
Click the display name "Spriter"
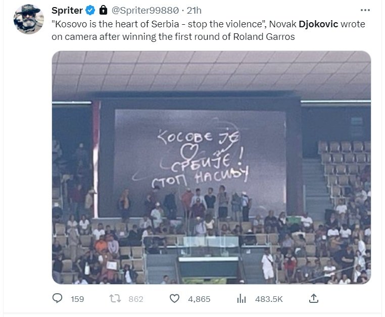(x=67, y=10)
